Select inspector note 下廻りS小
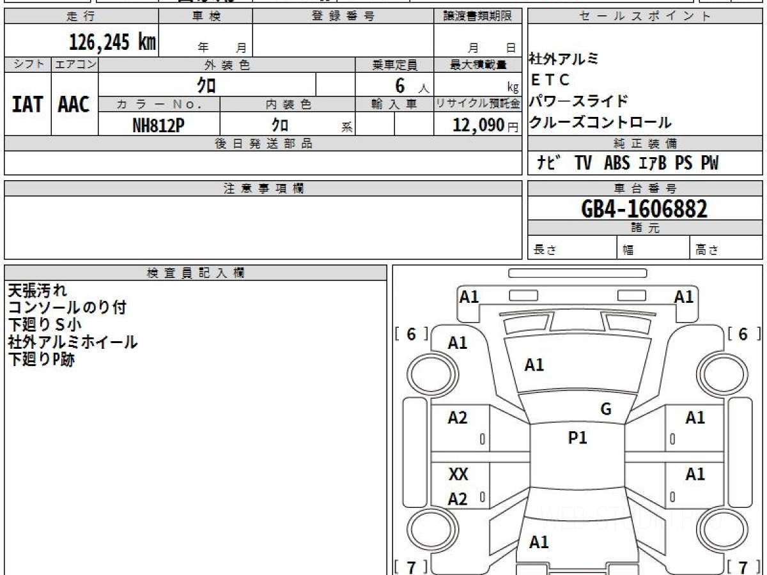This screenshot has width=767, height=575. tap(45, 325)
